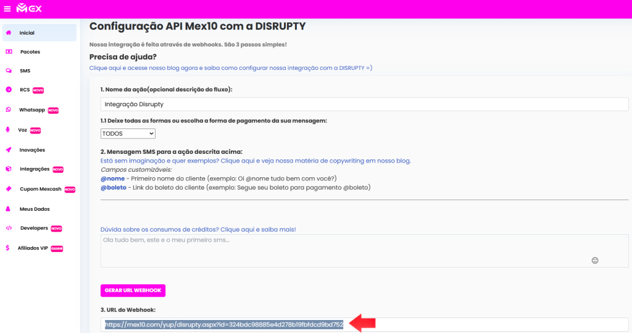The image size is (632, 333).
Task: Open the hamburger menu icon
Action: 7,9
